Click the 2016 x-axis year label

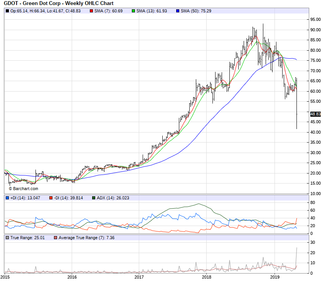pyautogui.click(x=72, y=277)
